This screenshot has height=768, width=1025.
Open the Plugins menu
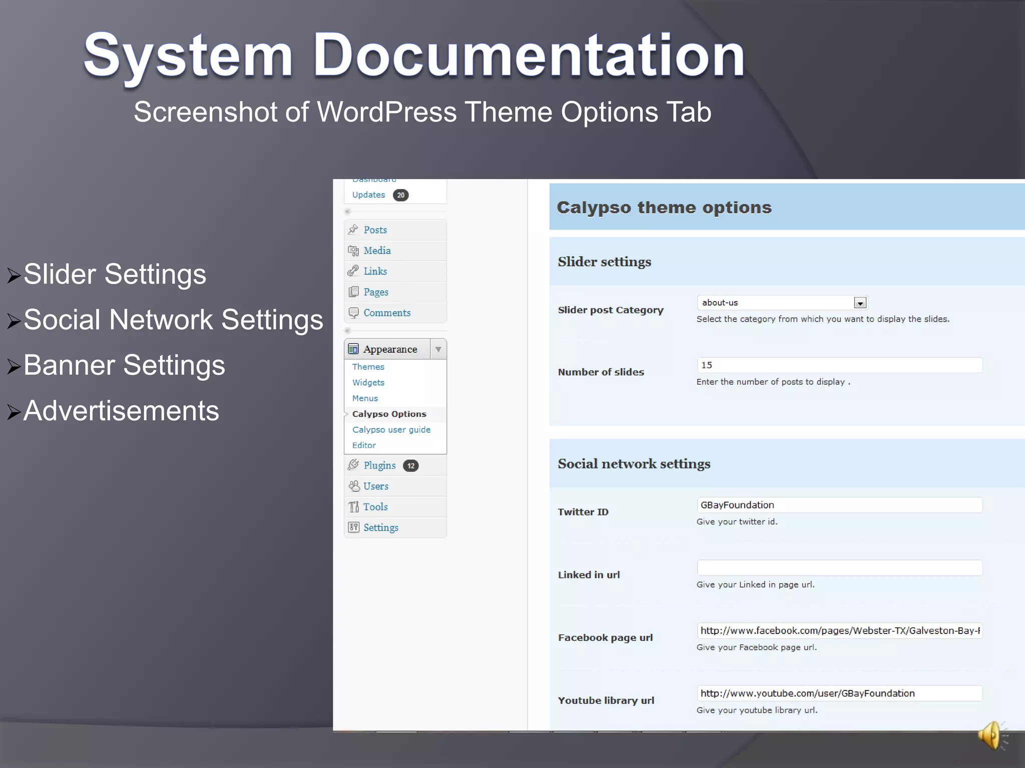tap(395, 465)
